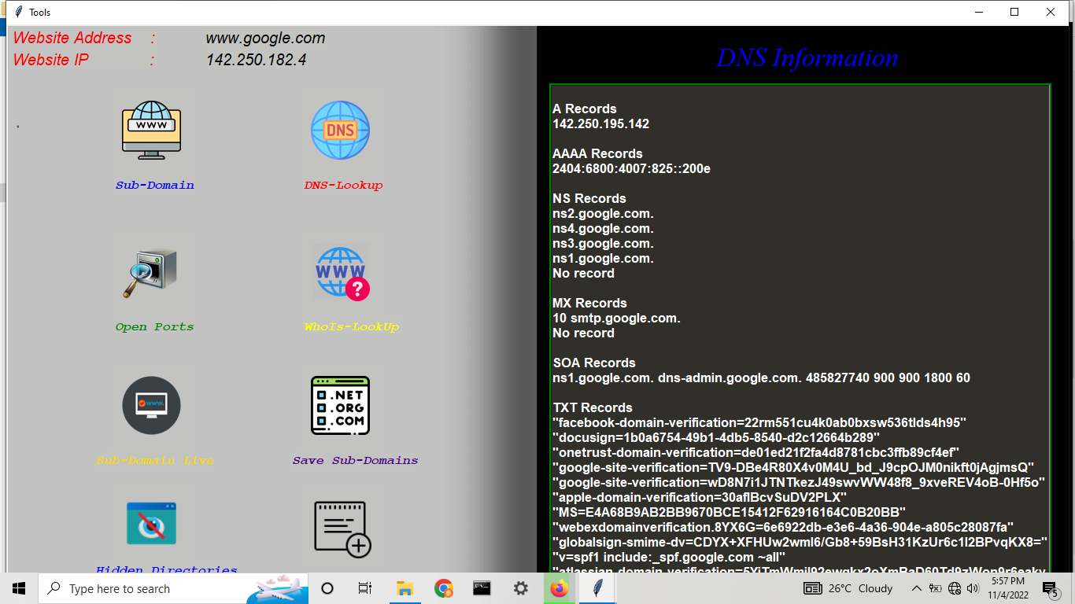Click the docusign TXT record line
The width and height of the screenshot is (1075, 604).
coord(716,437)
